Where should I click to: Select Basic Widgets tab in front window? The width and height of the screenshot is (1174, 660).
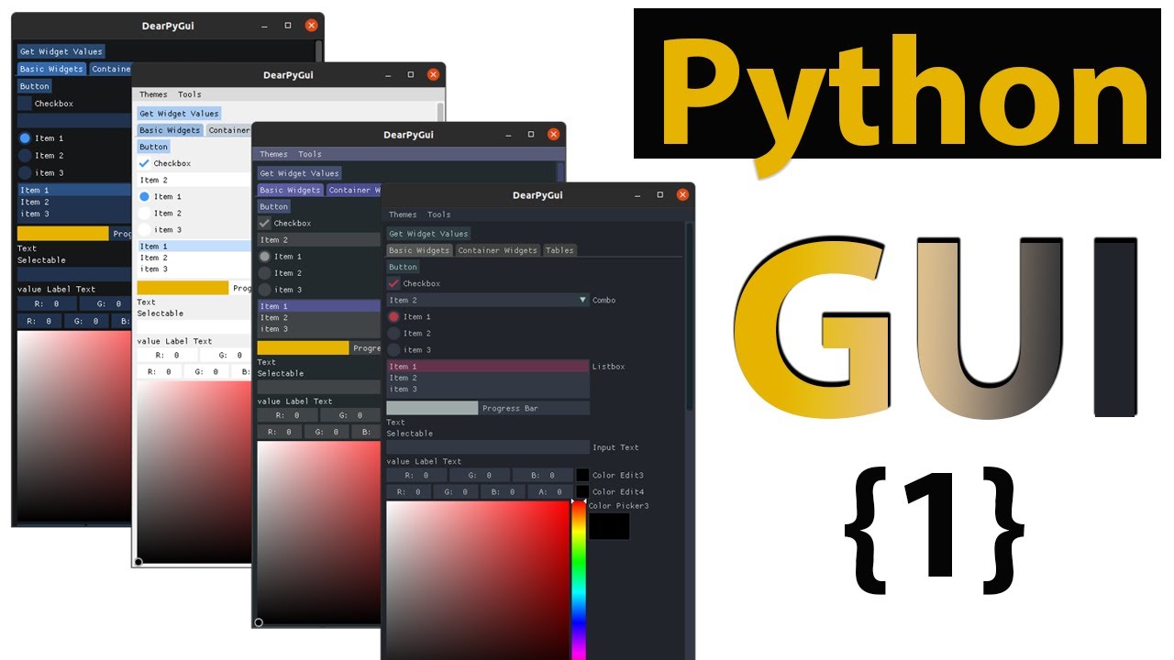420,250
